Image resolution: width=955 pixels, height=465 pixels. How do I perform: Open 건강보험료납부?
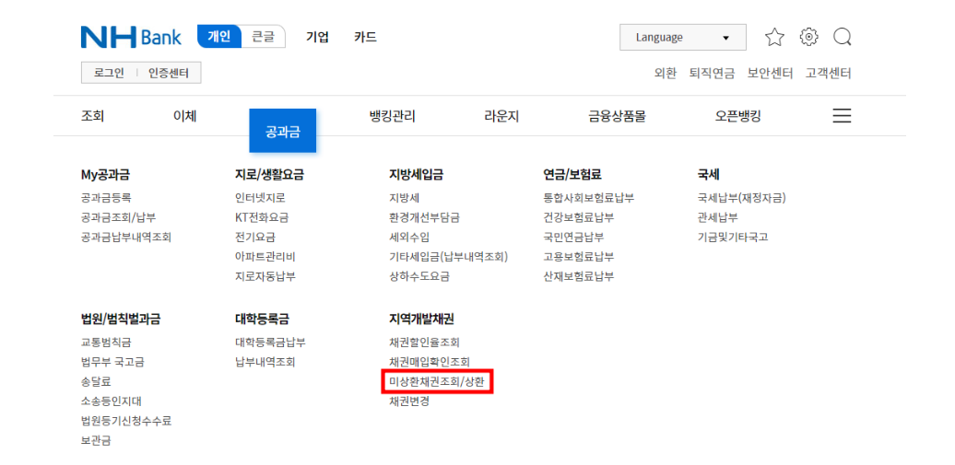579,217
